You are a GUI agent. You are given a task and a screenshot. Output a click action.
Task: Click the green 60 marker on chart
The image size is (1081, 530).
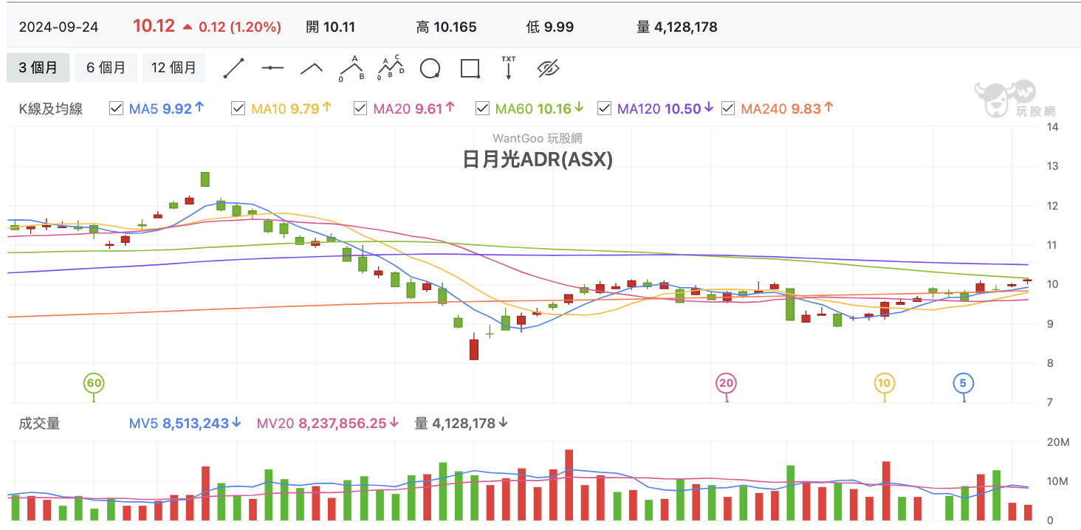pyautogui.click(x=94, y=383)
